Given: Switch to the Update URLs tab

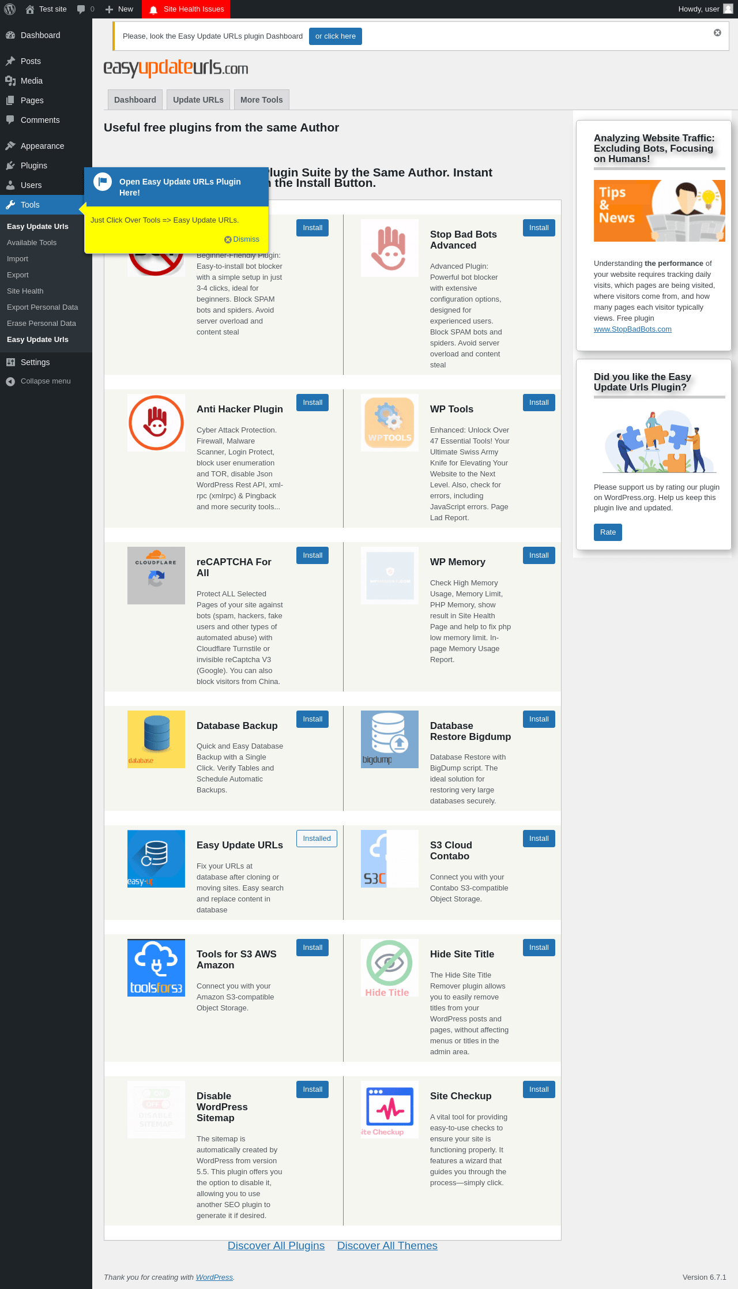Looking at the screenshot, I should (x=198, y=100).
